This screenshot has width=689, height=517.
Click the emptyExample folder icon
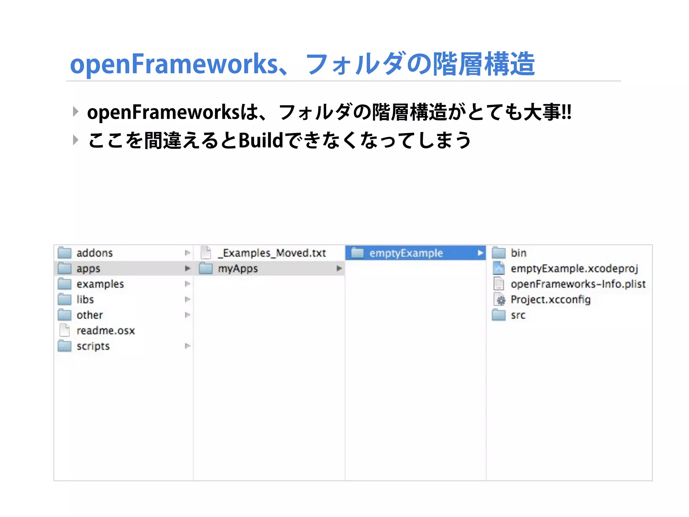(x=358, y=253)
